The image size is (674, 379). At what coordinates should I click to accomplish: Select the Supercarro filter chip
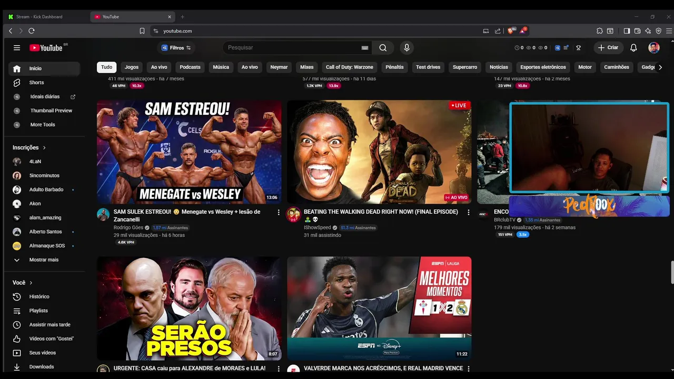[x=465, y=67]
